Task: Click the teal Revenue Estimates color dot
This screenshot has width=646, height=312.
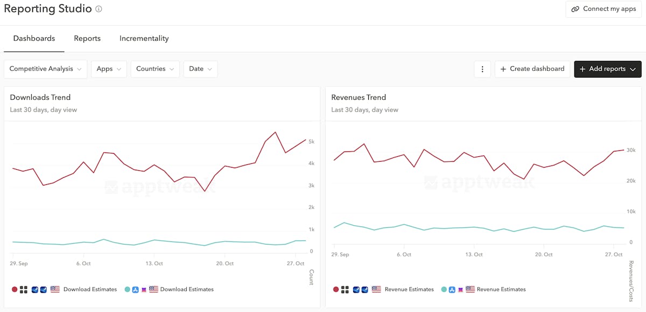Action: (444, 289)
